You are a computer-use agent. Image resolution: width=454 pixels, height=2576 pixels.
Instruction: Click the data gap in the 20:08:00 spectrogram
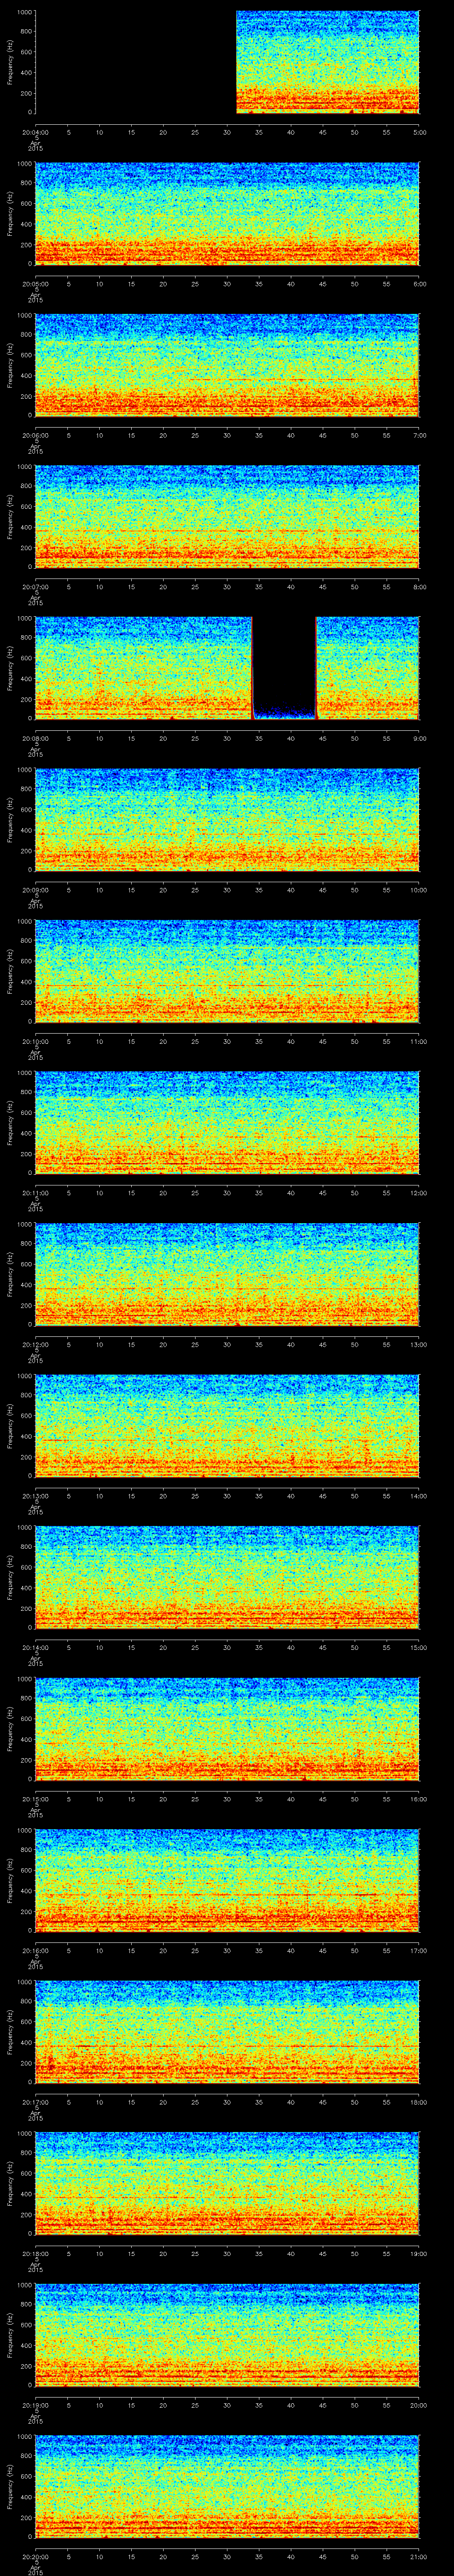[x=284, y=668]
